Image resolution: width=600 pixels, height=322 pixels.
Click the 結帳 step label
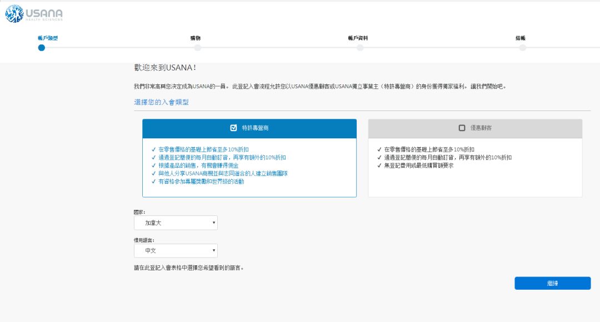521,38
